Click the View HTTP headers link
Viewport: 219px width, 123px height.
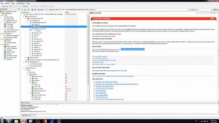[101, 57]
